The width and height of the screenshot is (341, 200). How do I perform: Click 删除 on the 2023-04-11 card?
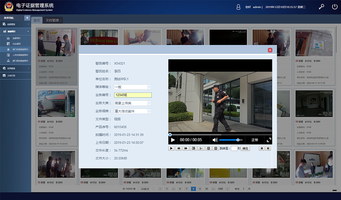click(317, 61)
